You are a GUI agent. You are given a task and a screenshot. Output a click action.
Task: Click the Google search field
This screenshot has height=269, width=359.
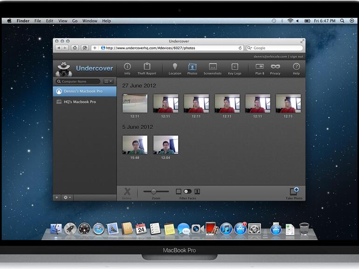point(275,48)
